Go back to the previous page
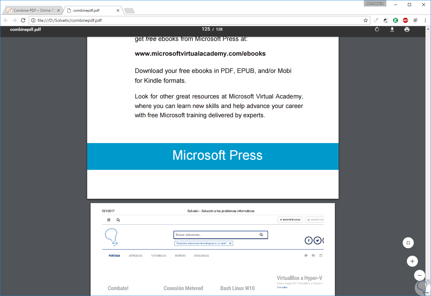 (6, 20)
